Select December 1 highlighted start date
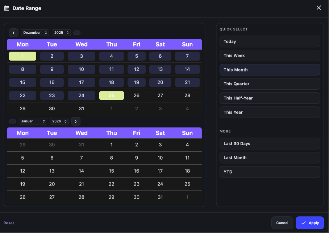The image size is (329, 233). click(x=23, y=56)
